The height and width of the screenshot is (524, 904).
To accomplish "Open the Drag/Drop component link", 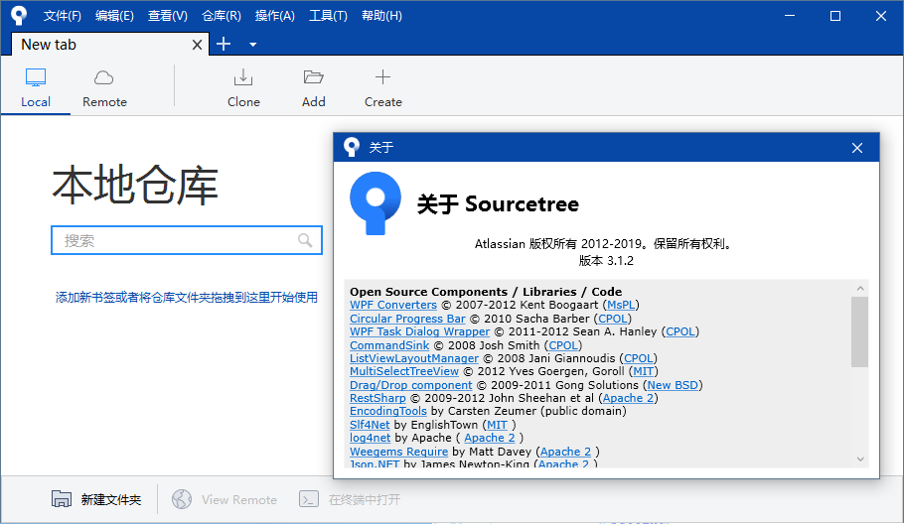I will click(410, 385).
